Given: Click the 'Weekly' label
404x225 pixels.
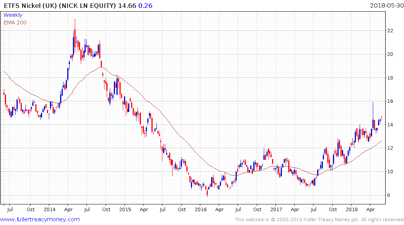Looking at the screenshot, I should [x=13, y=15].
